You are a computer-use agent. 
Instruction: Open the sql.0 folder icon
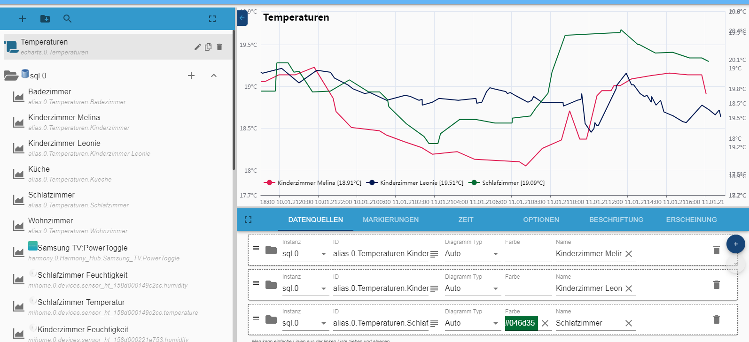(x=11, y=76)
